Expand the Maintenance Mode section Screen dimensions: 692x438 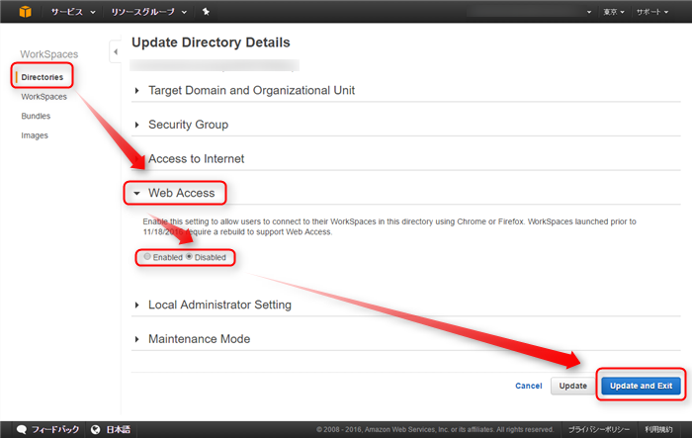pyautogui.click(x=192, y=339)
